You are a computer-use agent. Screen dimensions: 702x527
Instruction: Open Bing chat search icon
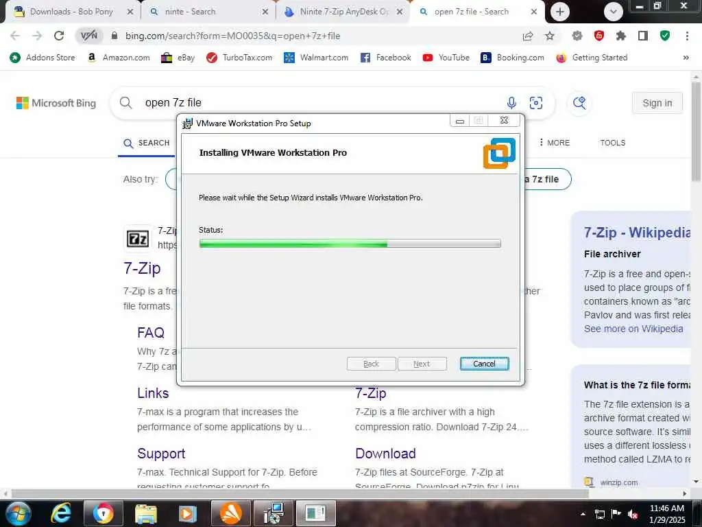(579, 103)
